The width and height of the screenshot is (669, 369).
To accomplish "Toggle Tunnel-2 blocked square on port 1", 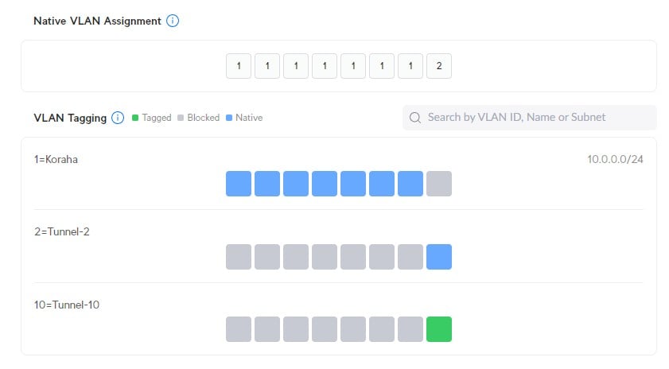I will coord(239,257).
